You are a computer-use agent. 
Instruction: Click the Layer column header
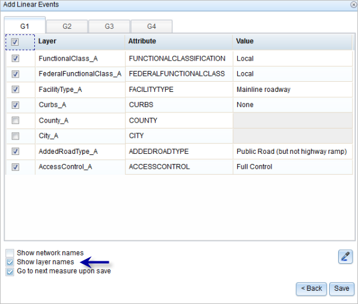(80, 41)
